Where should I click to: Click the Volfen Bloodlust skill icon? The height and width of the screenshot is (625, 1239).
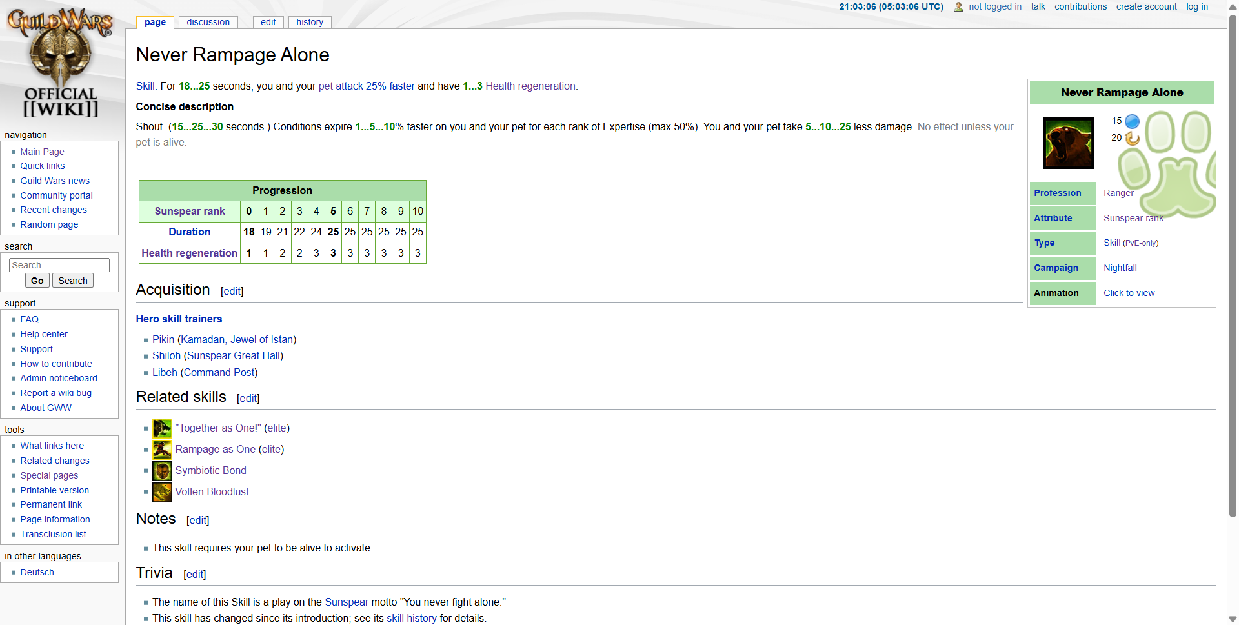tap(162, 492)
